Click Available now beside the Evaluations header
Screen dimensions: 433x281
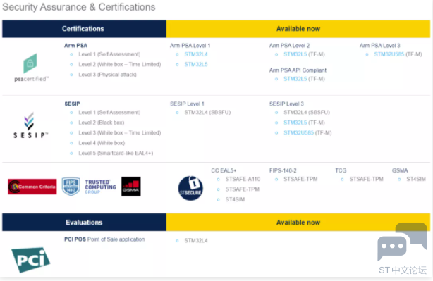pos(298,223)
